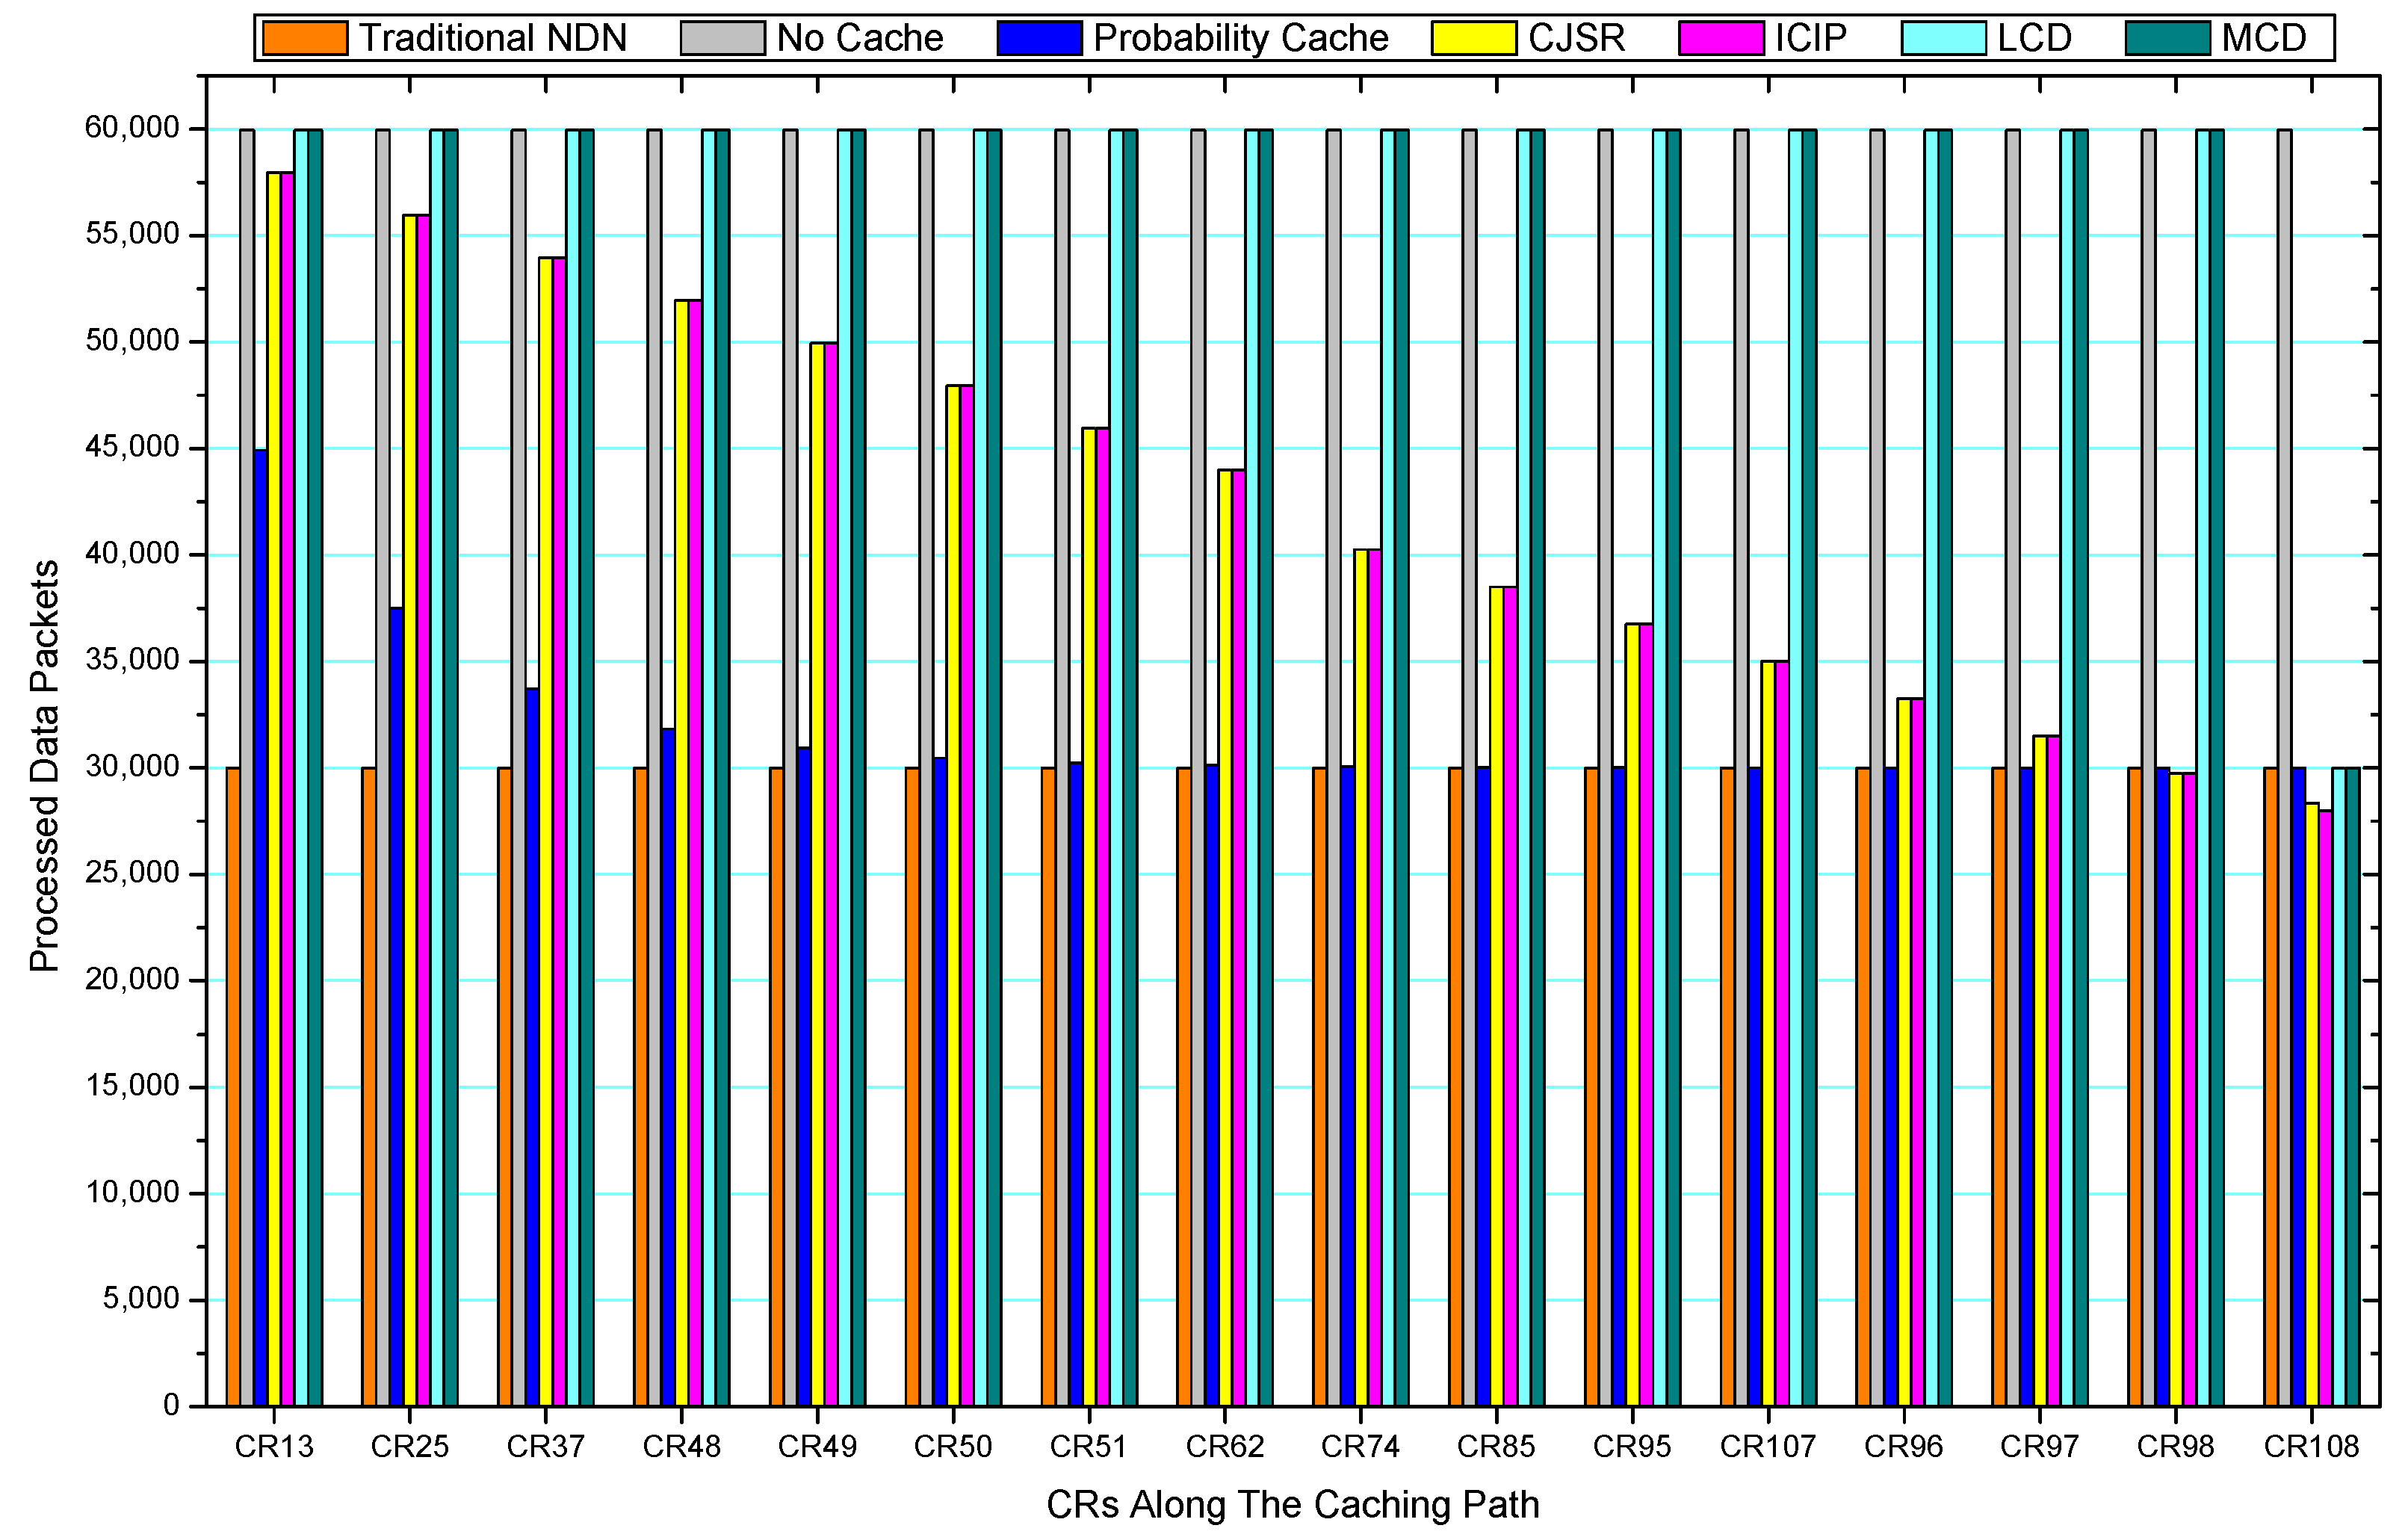Click the gray No Cache legend swatch

[x=722, y=38]
